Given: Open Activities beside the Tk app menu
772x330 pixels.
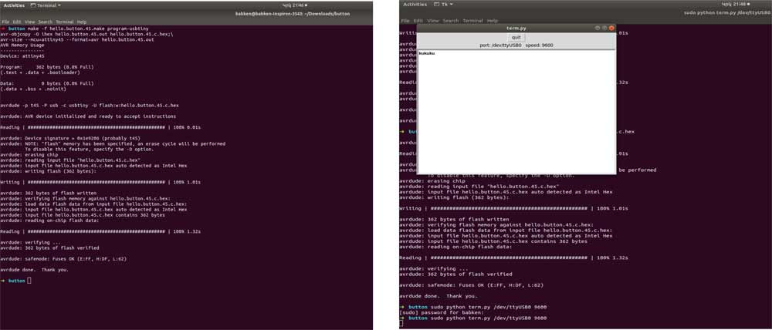Looking at the screenshot, I should pos(415,5).
